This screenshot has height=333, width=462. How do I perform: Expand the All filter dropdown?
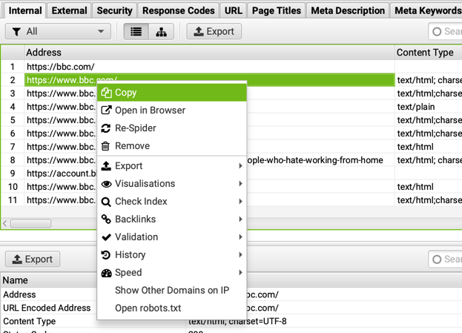[x=58, y=32]
